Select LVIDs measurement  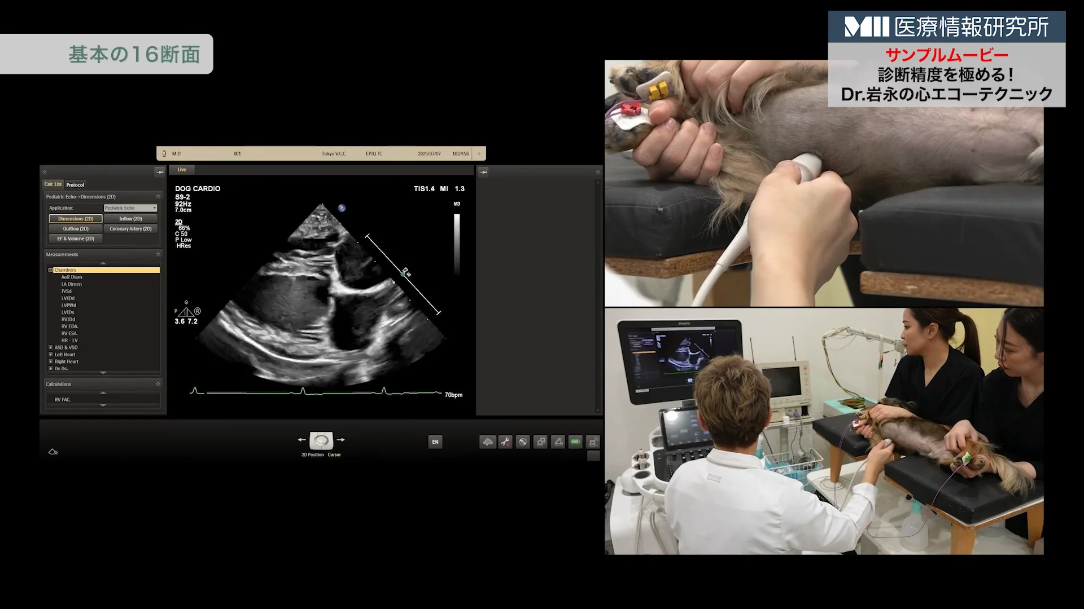pyautogui.click(x=68, y=312)
